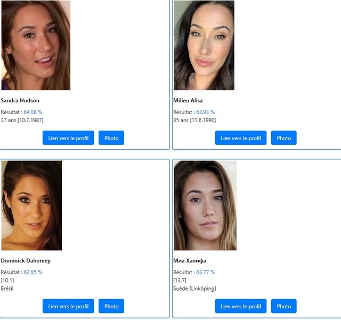Click the Sandra Hudson name heading

[x=20, y=100]
